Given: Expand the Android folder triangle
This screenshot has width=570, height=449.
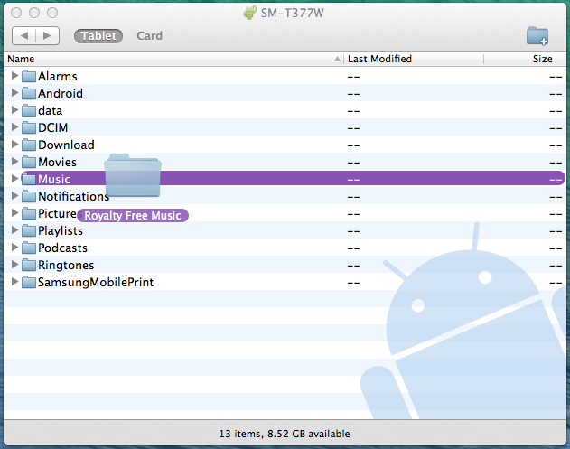Looking at the screenshot, I should pos(14,93).
